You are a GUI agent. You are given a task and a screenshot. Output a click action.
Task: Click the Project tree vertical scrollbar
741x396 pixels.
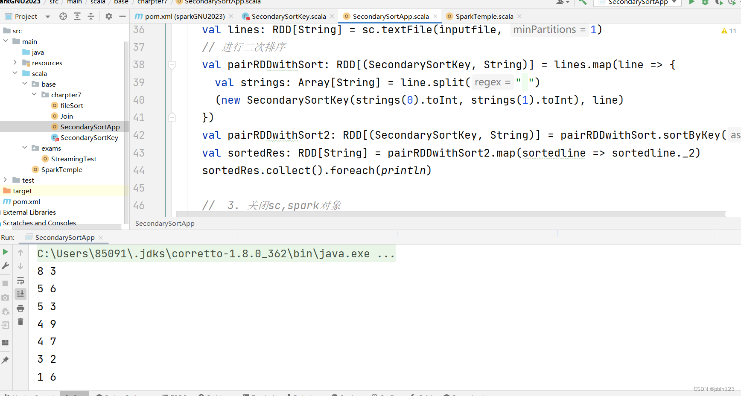pos(126,132)
